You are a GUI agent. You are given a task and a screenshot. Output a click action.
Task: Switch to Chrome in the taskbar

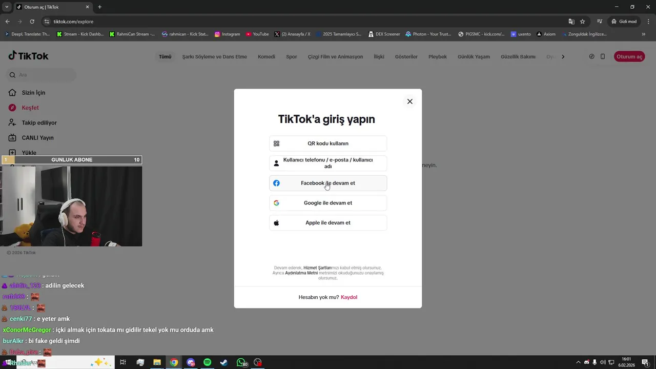[x=174, y=362]
